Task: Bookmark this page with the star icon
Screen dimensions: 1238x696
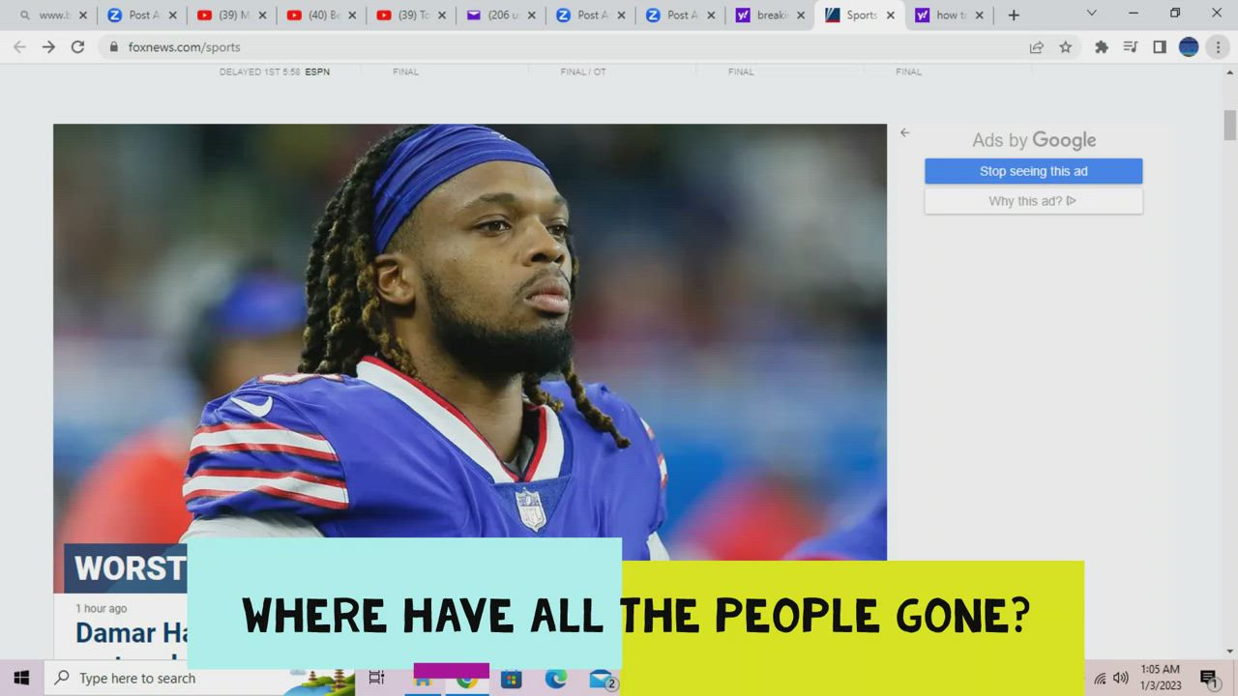Action: 1065,46
